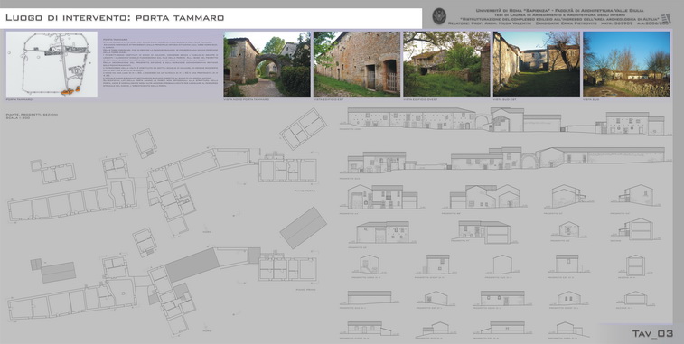Select the Prospetto Nord long elevation drawing
The height and width of the screenshot is (344, 684).
pos(506,119)
